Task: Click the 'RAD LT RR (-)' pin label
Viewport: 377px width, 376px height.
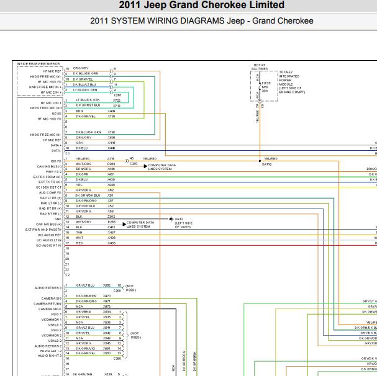Action: point(51,204)
